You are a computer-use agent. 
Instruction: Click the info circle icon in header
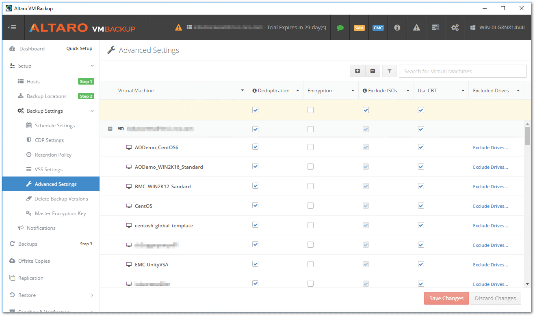(x=397, y=28)
